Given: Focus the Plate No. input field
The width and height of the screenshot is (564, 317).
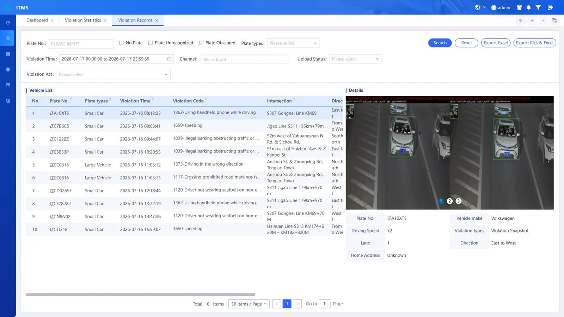Looking at the screenshot, I should 81,44.
